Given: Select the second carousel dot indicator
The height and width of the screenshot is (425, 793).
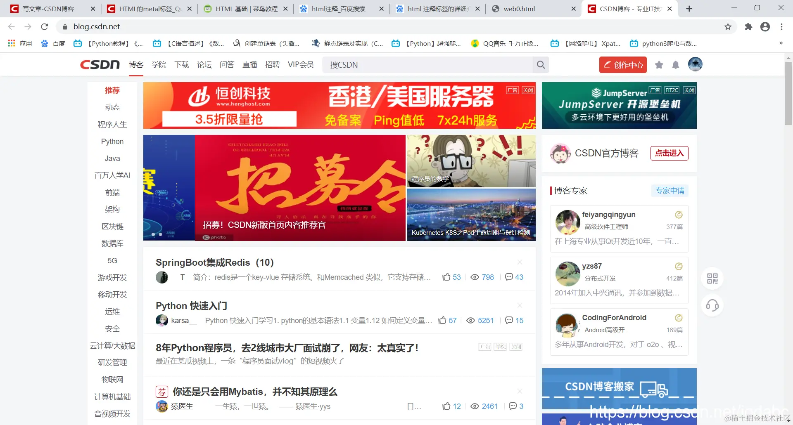Looking at the screenshot, I should point(161,234).
